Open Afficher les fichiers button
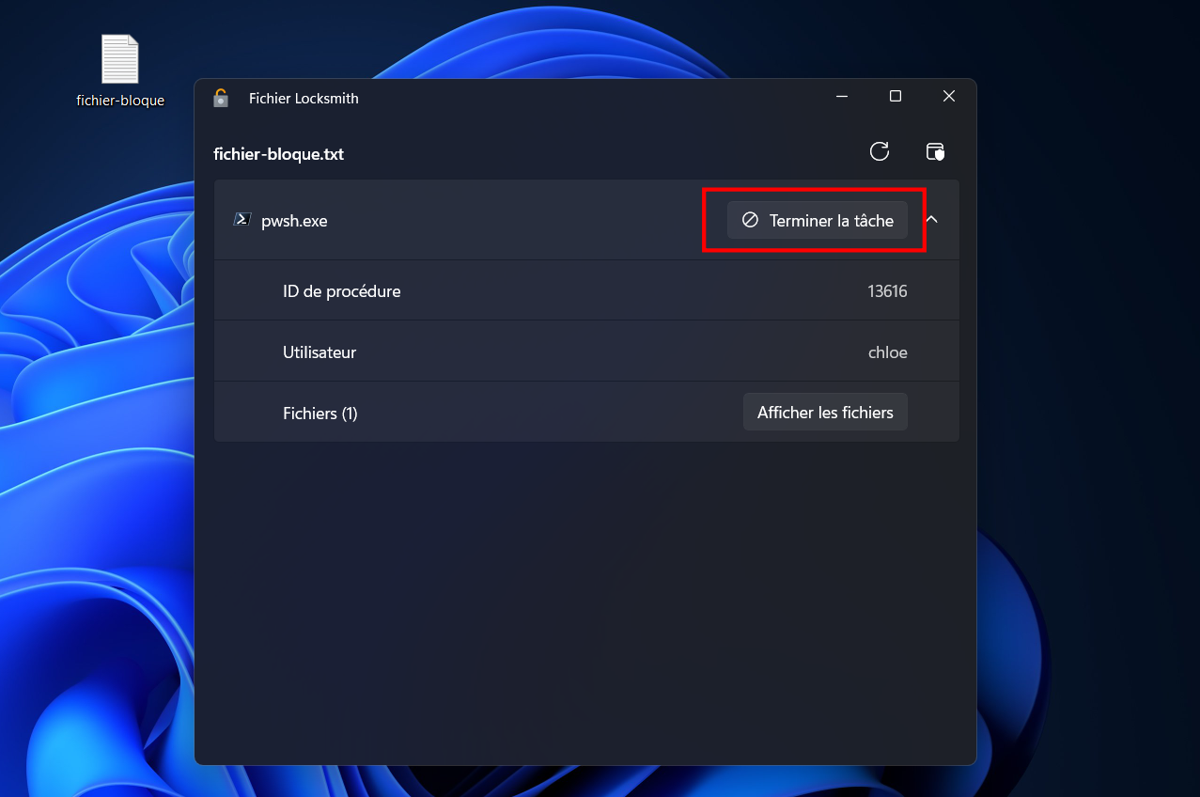The height and width of the screenshot is (797, 1200). (825, 412)
